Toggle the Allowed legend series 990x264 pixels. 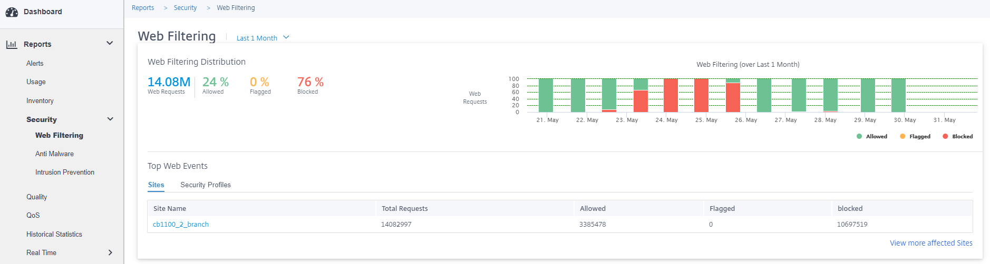[x=872, y=136]
